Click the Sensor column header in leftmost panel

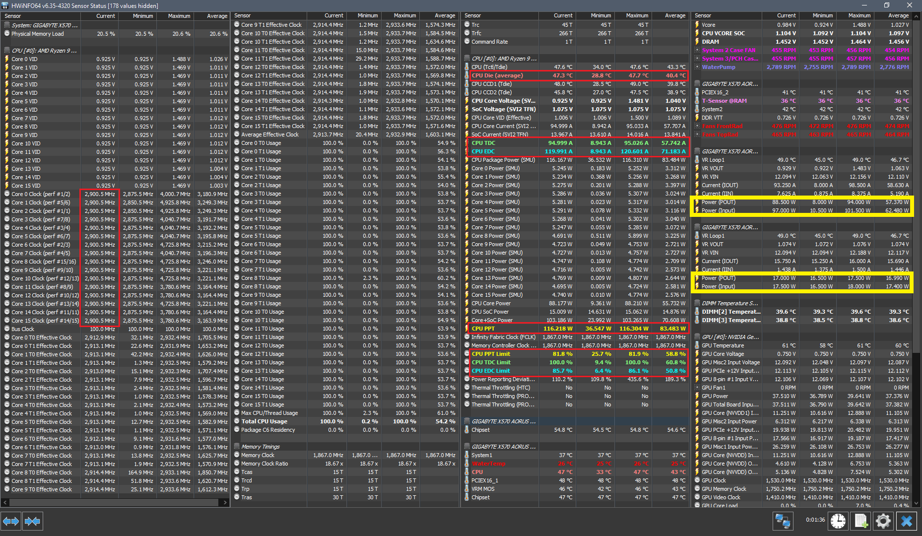pos(41,16)
